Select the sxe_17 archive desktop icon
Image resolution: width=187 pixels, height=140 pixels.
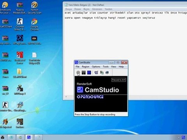(5, 90)
